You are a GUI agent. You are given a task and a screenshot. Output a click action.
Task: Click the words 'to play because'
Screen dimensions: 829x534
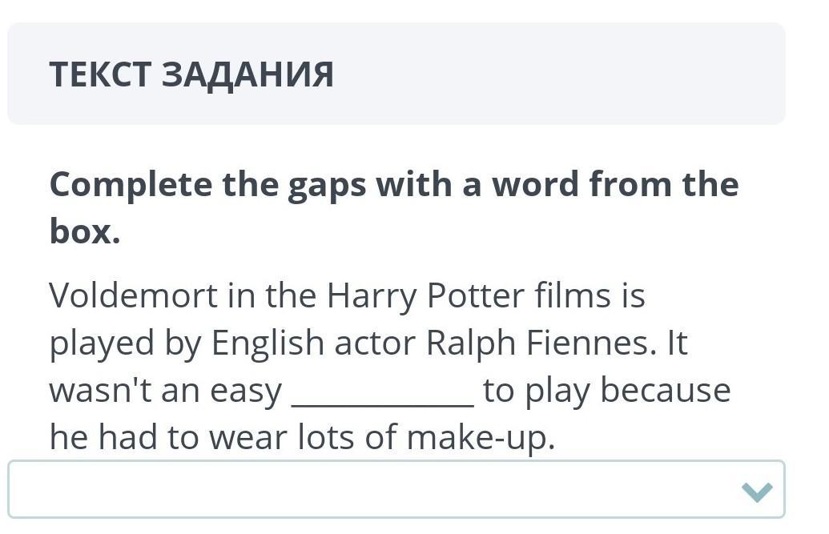(606, 391)
